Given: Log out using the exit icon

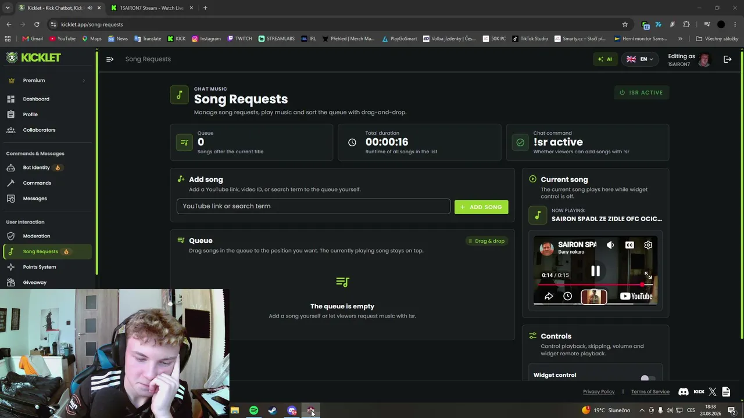Looking at the screenshot, I should pos(727,59).
